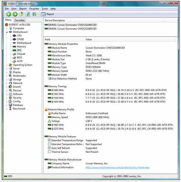Viewport: 181px width, 182px height.
Task: Collapse the Motherboard tree node
Action: click(x=7, y=32)
